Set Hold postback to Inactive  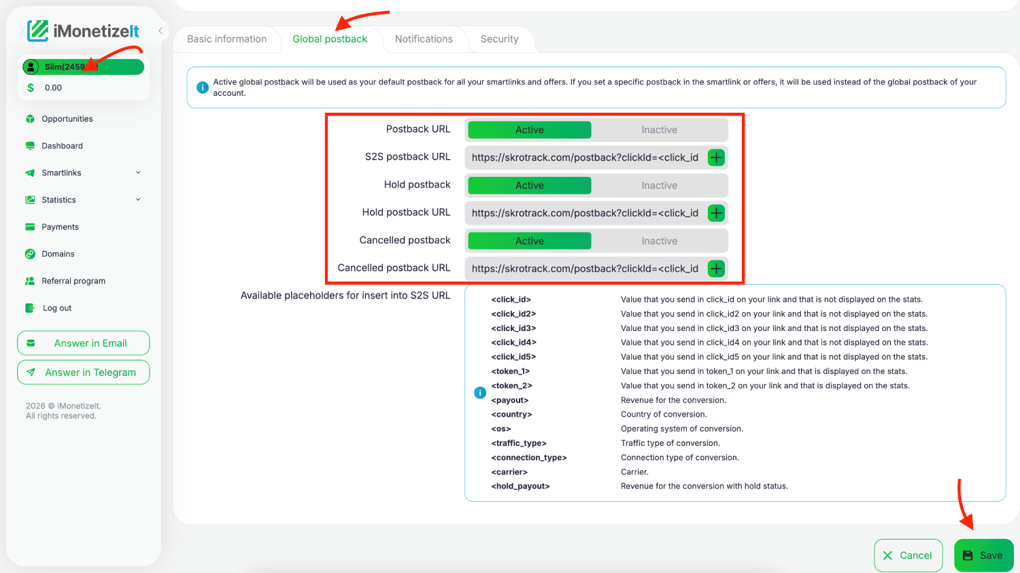(x=660, y=186)
